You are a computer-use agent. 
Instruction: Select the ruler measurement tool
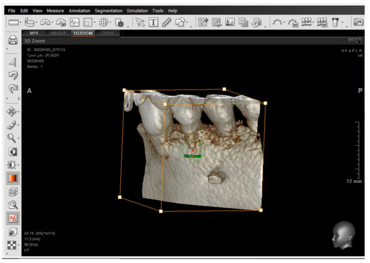tap(13, 23)
